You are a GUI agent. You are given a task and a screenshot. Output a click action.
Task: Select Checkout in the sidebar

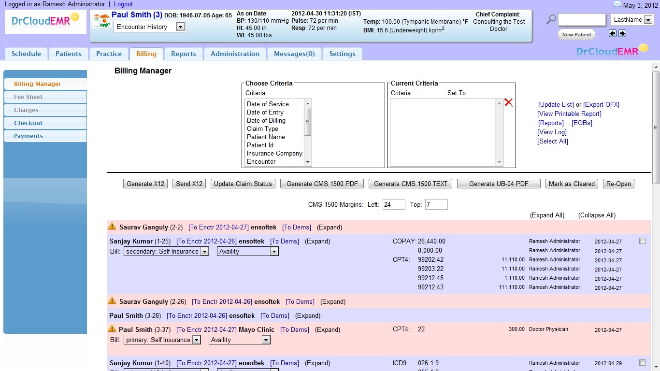(45, 123)
